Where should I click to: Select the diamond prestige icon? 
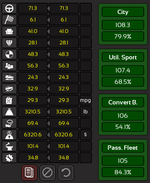(9, 43)
